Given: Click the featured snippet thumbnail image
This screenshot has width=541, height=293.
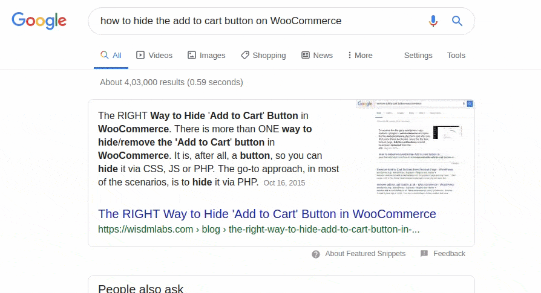Looking at the screenshot, I should coord(415,148).
